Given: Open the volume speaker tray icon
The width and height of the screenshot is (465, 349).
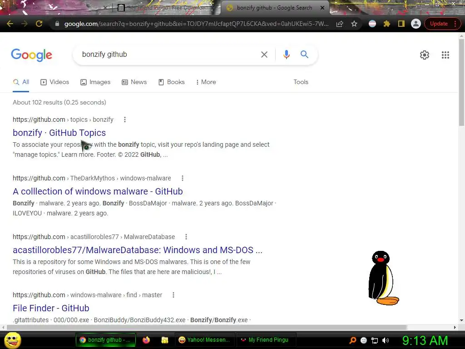Looking at the screenshot, I should click(386, 340).
